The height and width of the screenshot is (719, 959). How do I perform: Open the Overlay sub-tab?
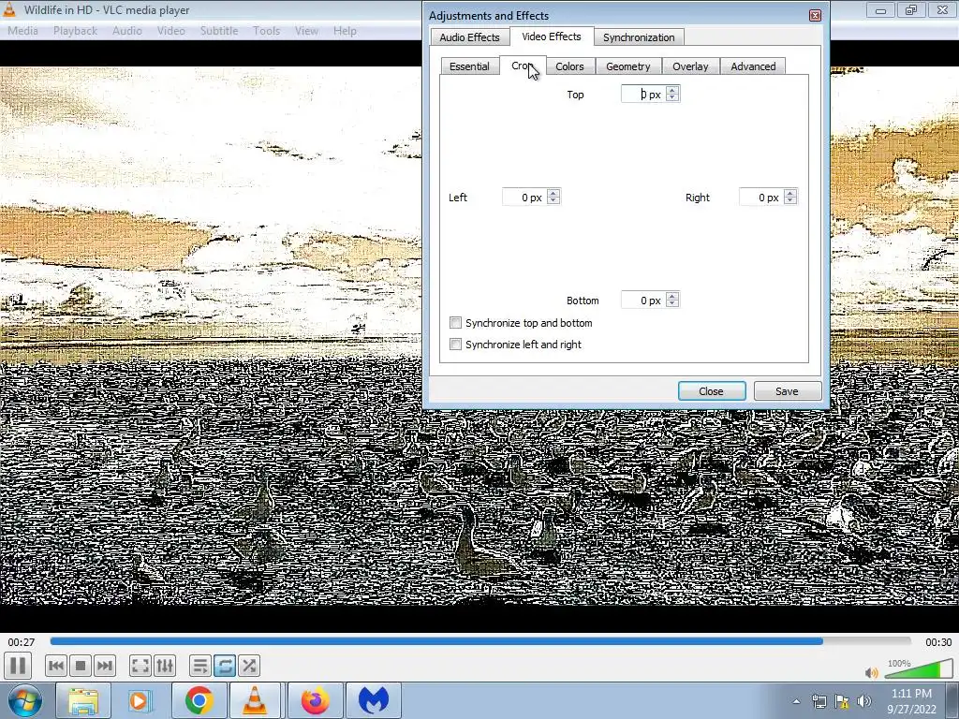click(690, 66)
